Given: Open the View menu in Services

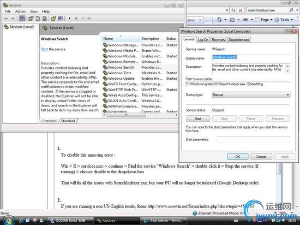Looking at the screenshot, I should (34, 11).
